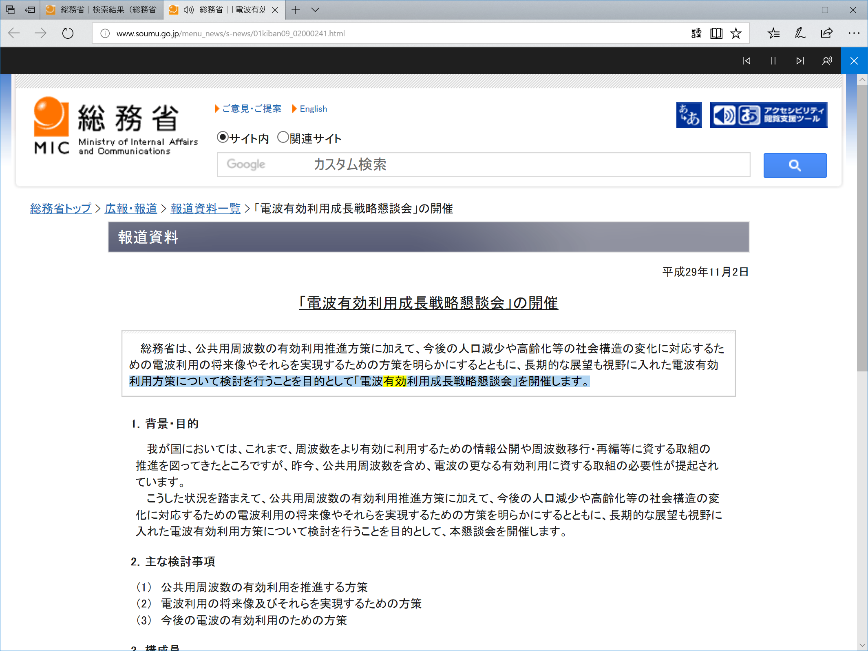Open the Hub sidebar
868x651 pixels.
(773, 33)
